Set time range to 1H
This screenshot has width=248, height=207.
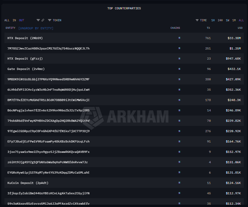click(213, 20)
